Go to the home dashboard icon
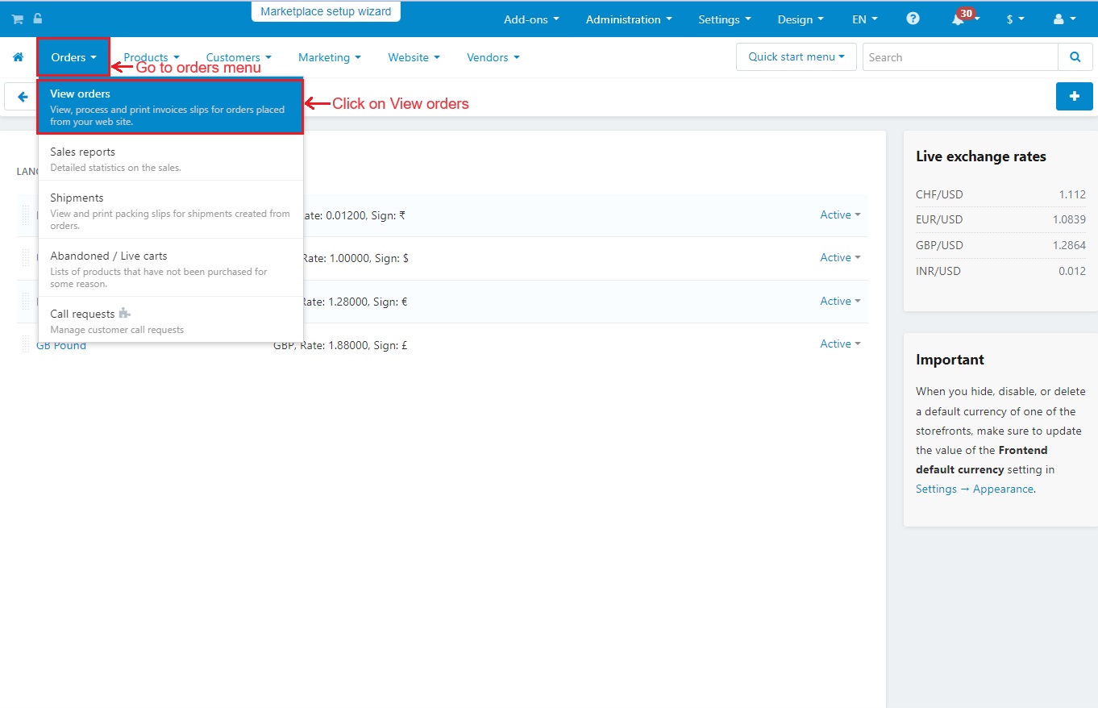 (x=18, y=57)
